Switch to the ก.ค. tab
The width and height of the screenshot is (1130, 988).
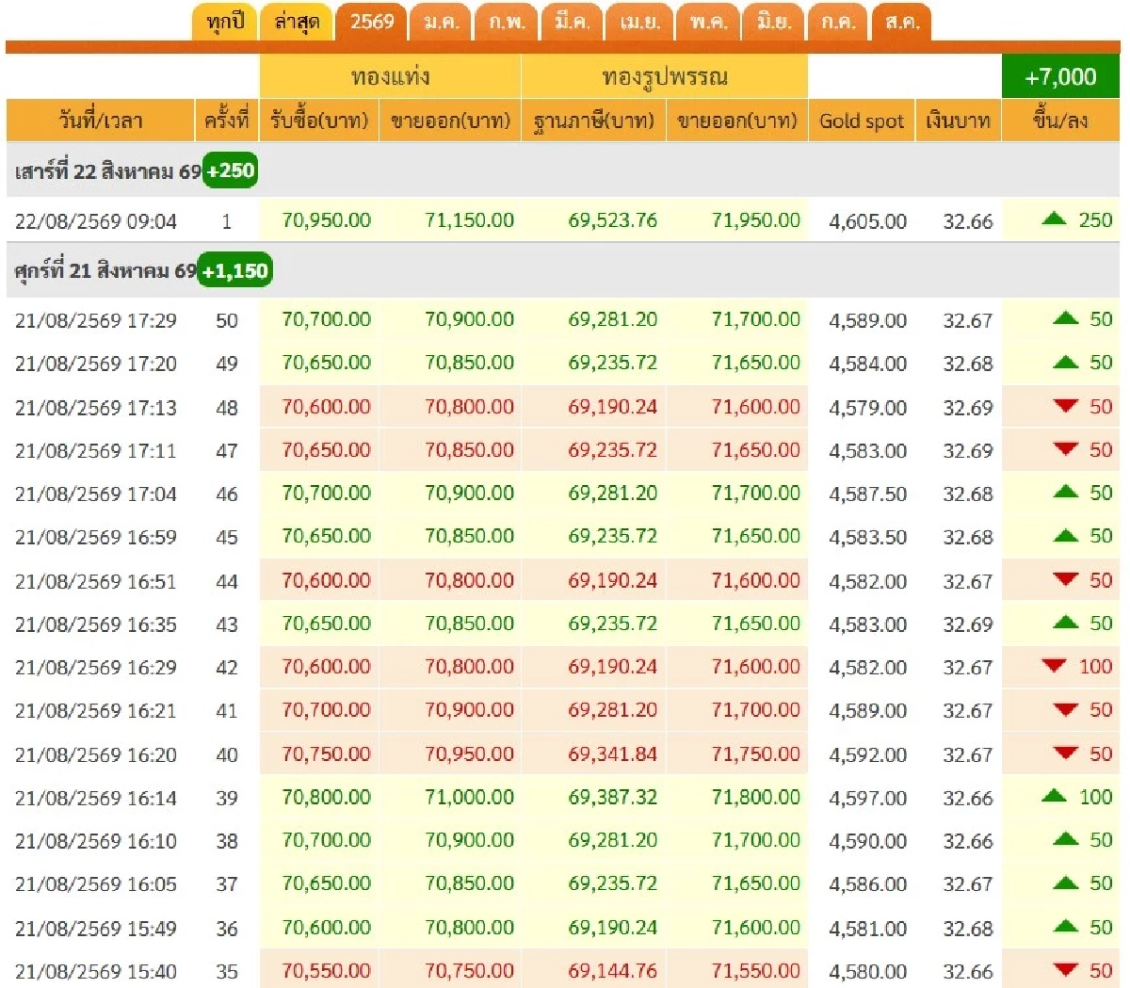(837, 22)
